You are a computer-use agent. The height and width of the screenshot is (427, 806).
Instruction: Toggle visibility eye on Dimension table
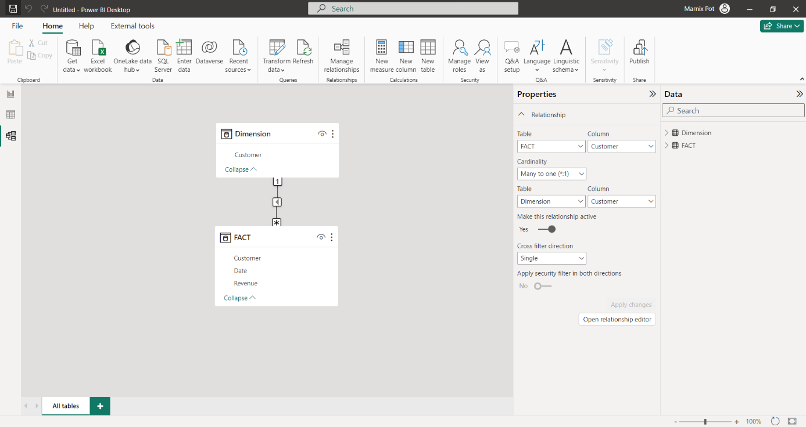pos(321,134)
